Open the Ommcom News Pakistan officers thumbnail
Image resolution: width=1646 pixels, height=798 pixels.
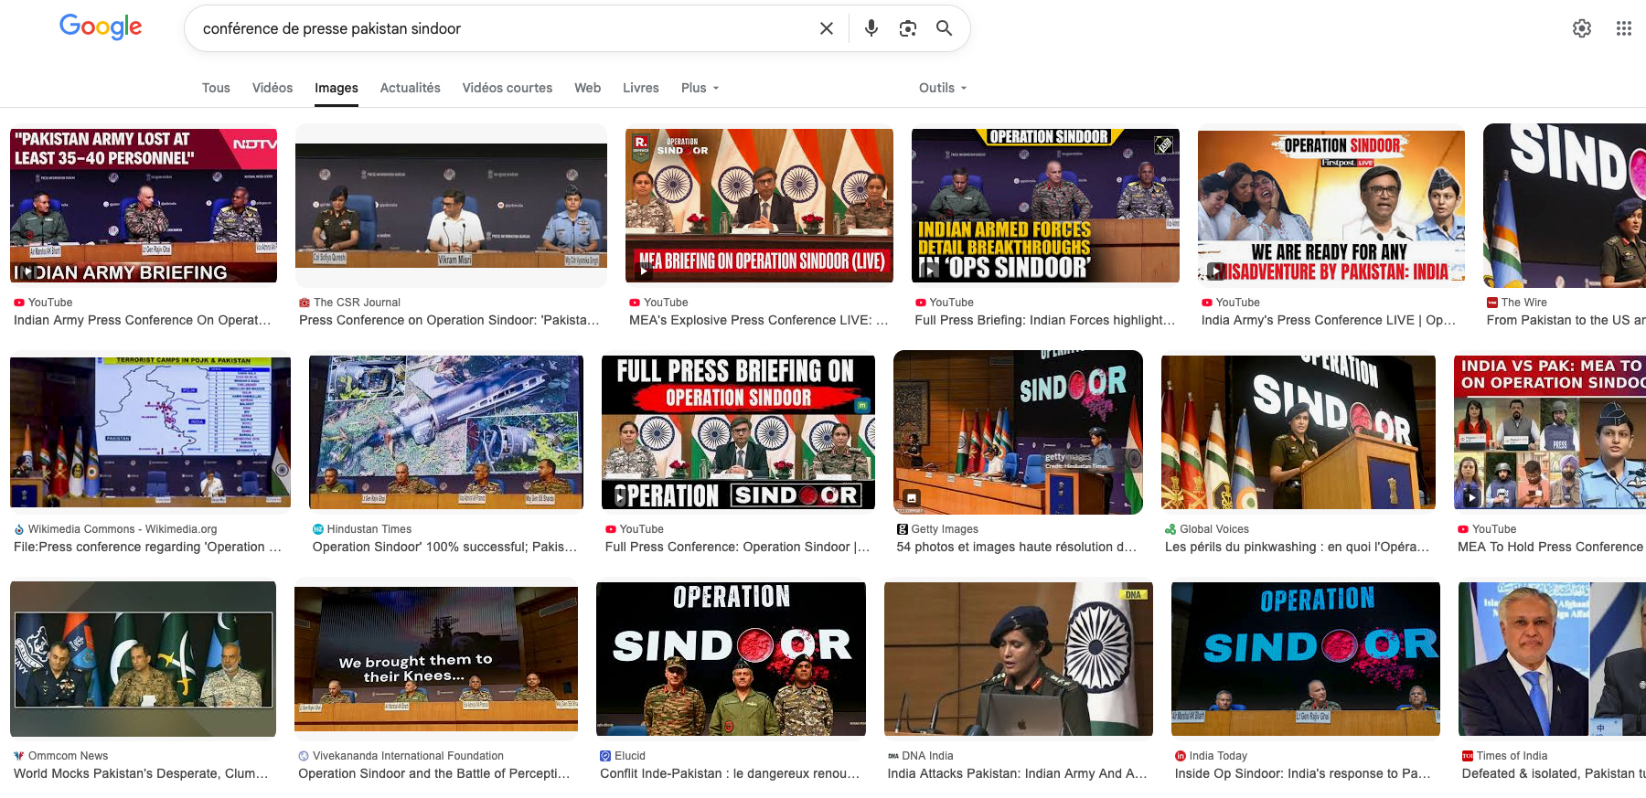click(143, 659)
